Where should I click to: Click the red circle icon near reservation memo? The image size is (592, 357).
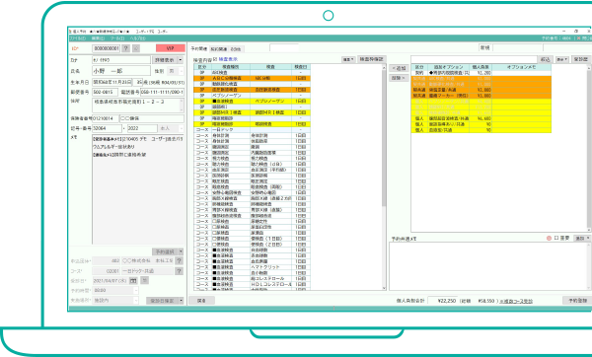(x=549, y=239)
